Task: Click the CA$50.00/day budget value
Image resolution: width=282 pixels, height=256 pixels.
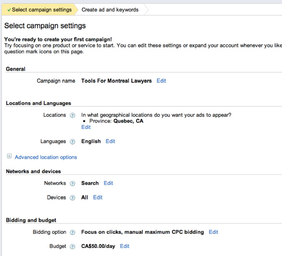Action: click(x=98, y=246)
